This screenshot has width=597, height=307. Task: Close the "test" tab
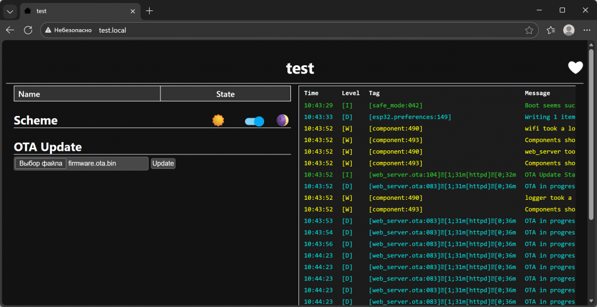[x=132, y=10]
